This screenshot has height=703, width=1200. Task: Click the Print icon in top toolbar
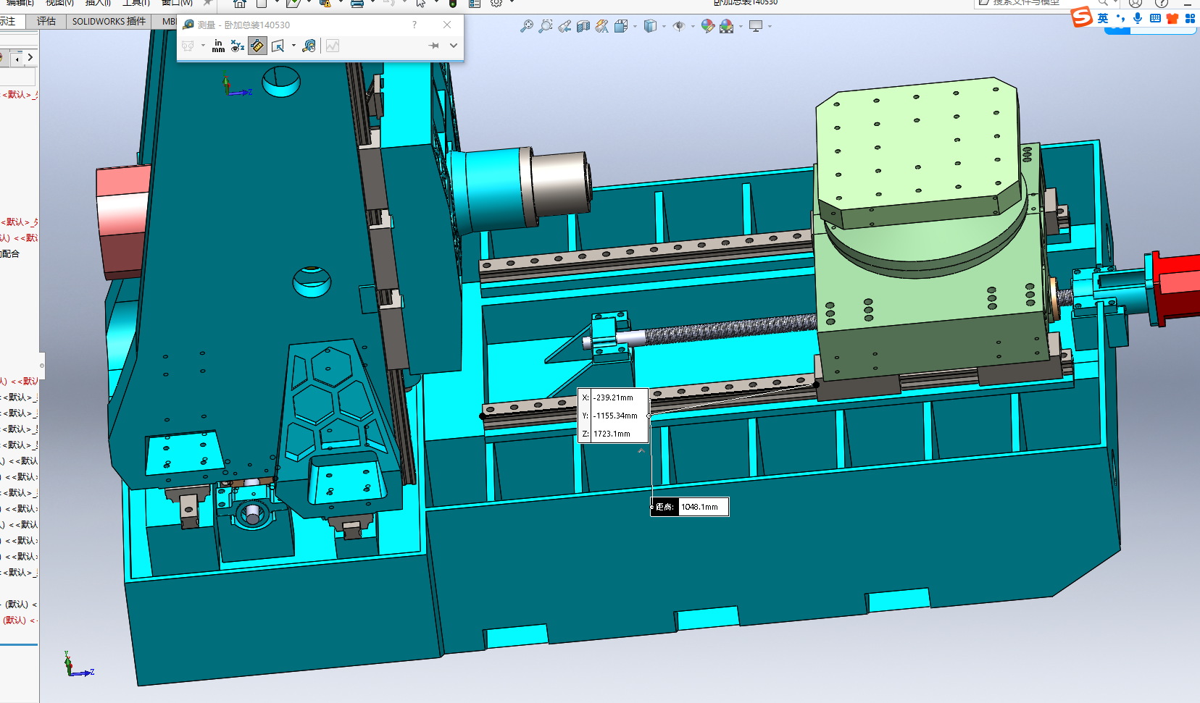[x=357, y=3]
